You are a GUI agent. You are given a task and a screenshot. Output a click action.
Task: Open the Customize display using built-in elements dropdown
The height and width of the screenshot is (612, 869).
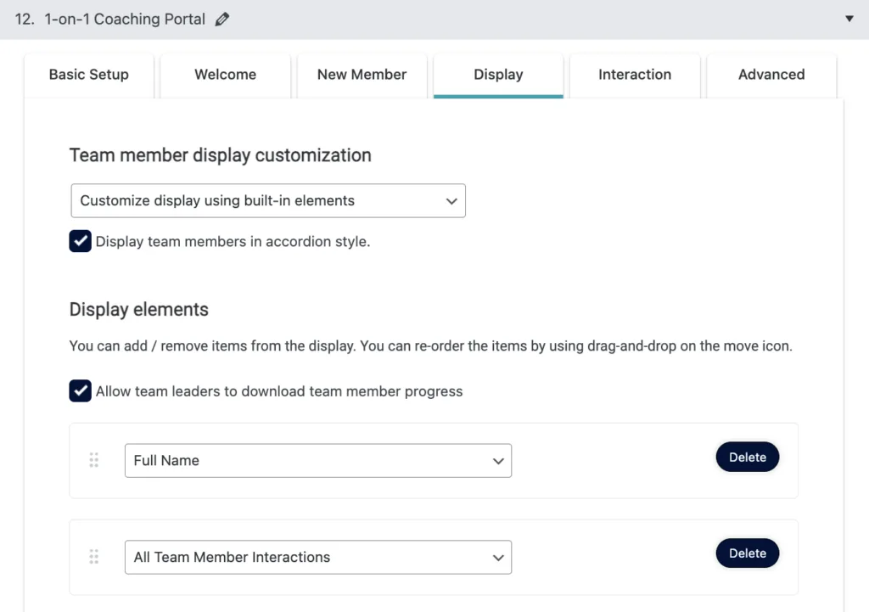(x=268, y=200)
